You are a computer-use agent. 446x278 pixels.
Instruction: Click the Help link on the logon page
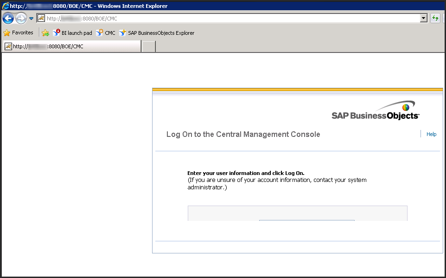click(x=431, y=134)
